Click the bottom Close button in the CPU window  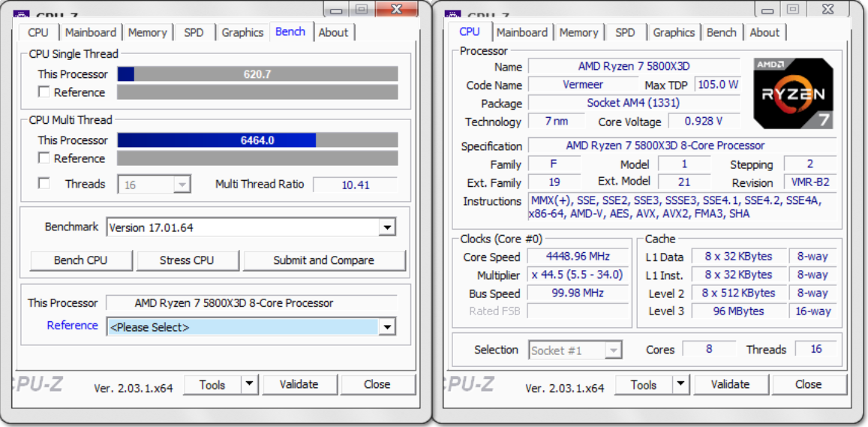(x=809, y=384)
